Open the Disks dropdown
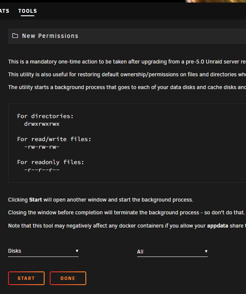 43,251
